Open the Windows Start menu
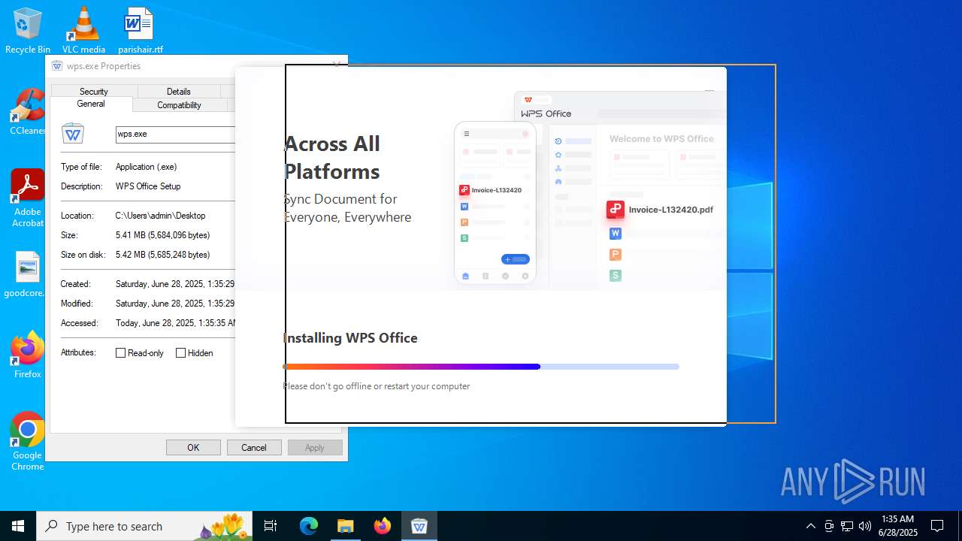This screenshot has height=541, width=962. click(18, 526)
